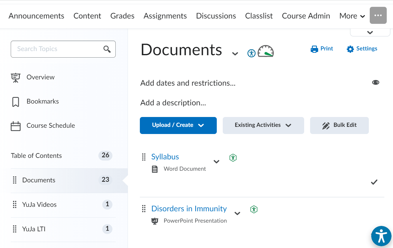Click the Word Document label under Syllabus
This screenshot has height=248, width=393.
point(185,169)
